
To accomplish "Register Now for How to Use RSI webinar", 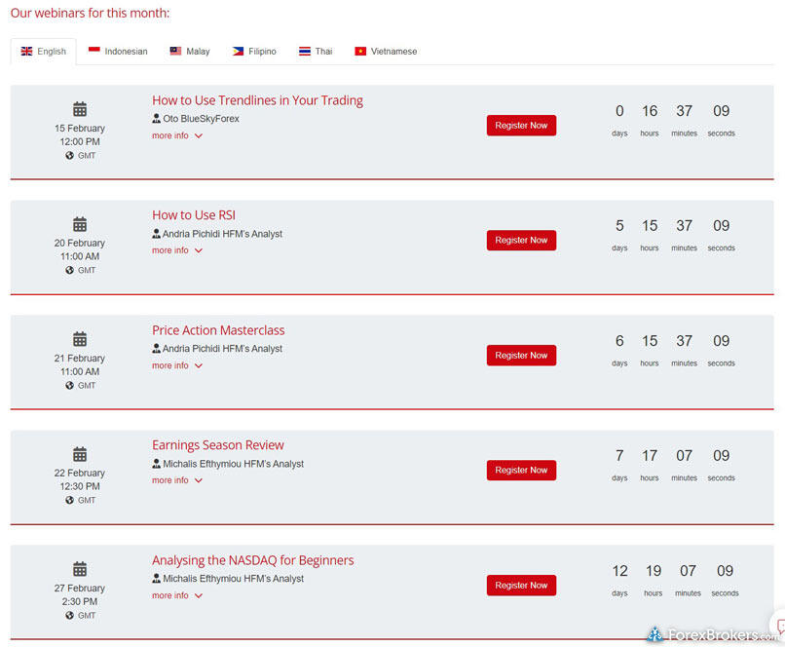I will point(521,241).
